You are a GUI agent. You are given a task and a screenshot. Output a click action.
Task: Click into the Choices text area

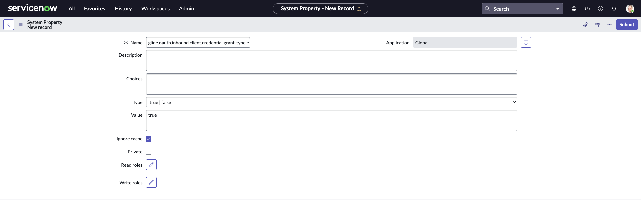pos(332,84)
